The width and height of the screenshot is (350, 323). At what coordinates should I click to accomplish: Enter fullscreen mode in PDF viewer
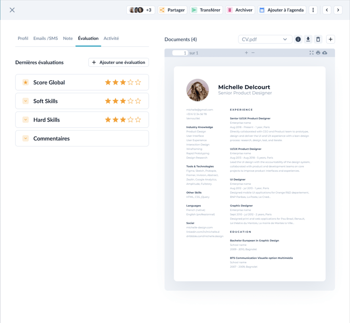click(x=311, y=53)
